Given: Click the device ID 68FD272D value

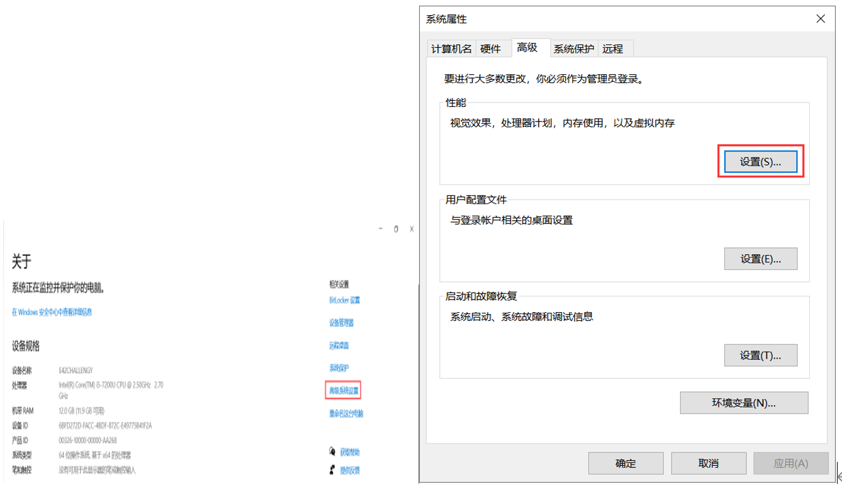Looking at the screenshot, I should pos(106,425).
